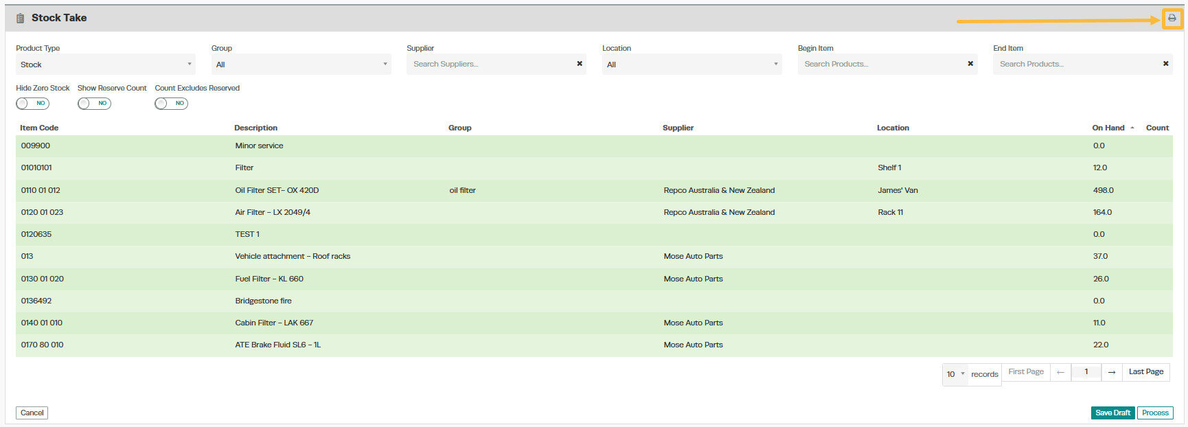1188x427 pixels.
Task: Click the Shelf 1 location cell
Action: pos(889,168)
